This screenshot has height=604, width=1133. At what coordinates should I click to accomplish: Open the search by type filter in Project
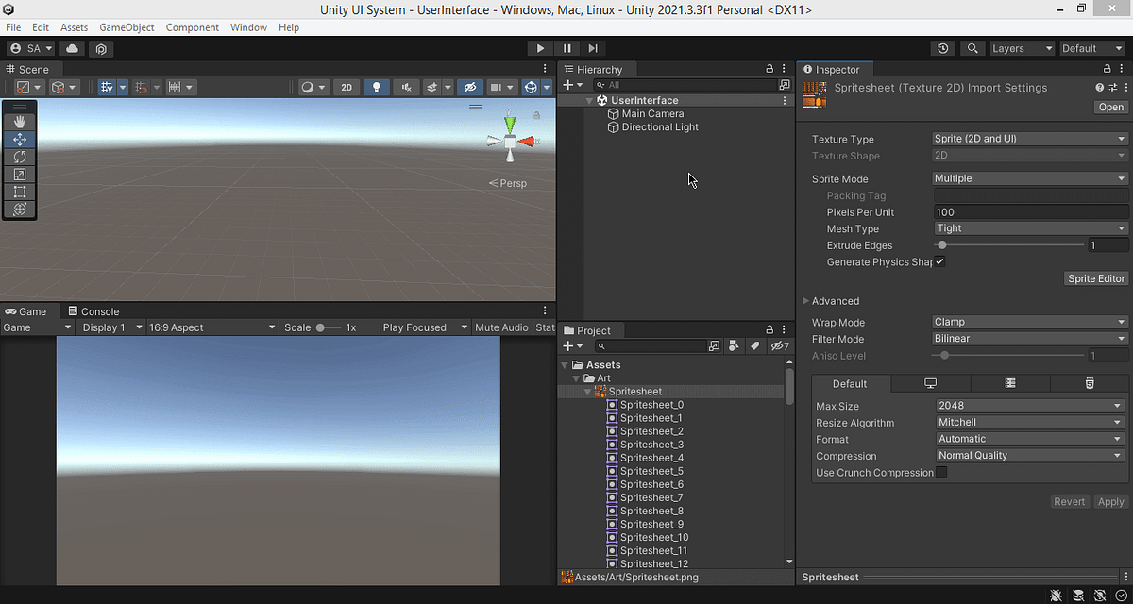tap(735, 345)
